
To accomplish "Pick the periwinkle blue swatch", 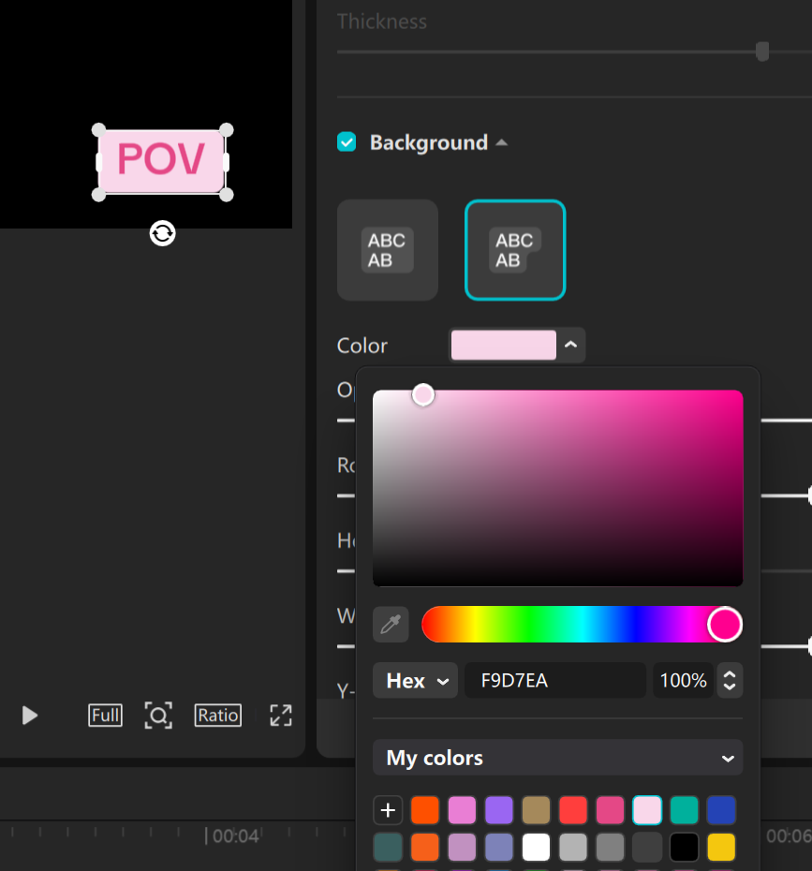I will coord(499,847).
